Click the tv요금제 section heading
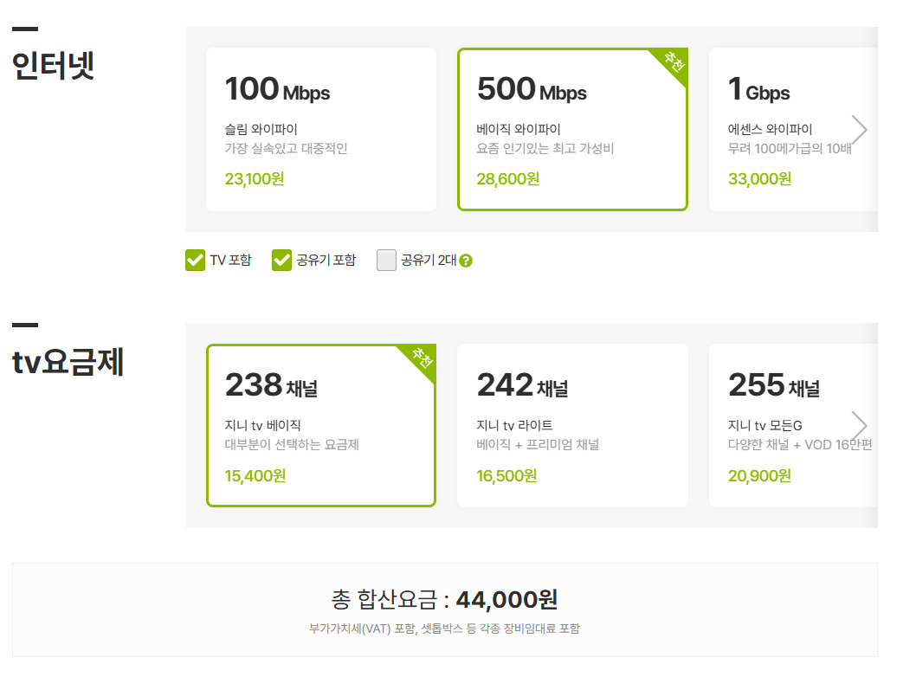916x690 pixels. (68, 362)
